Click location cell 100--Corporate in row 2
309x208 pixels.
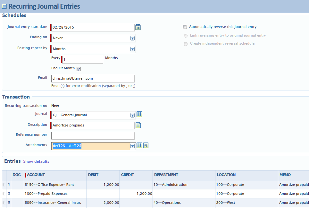click(247, 194)
